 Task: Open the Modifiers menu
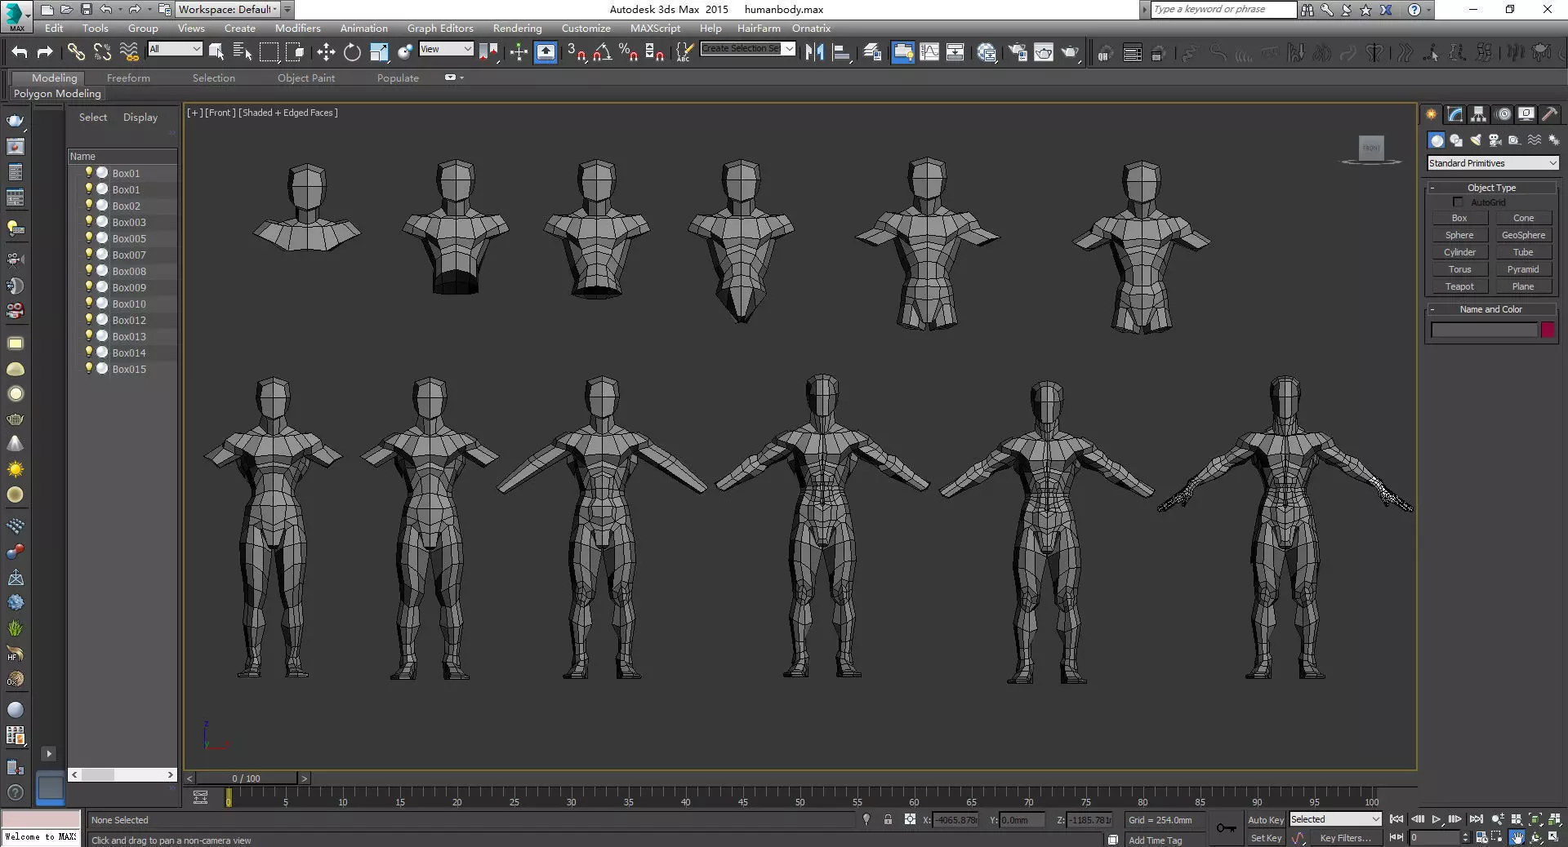pyautogui.click(x=297, y=28)
